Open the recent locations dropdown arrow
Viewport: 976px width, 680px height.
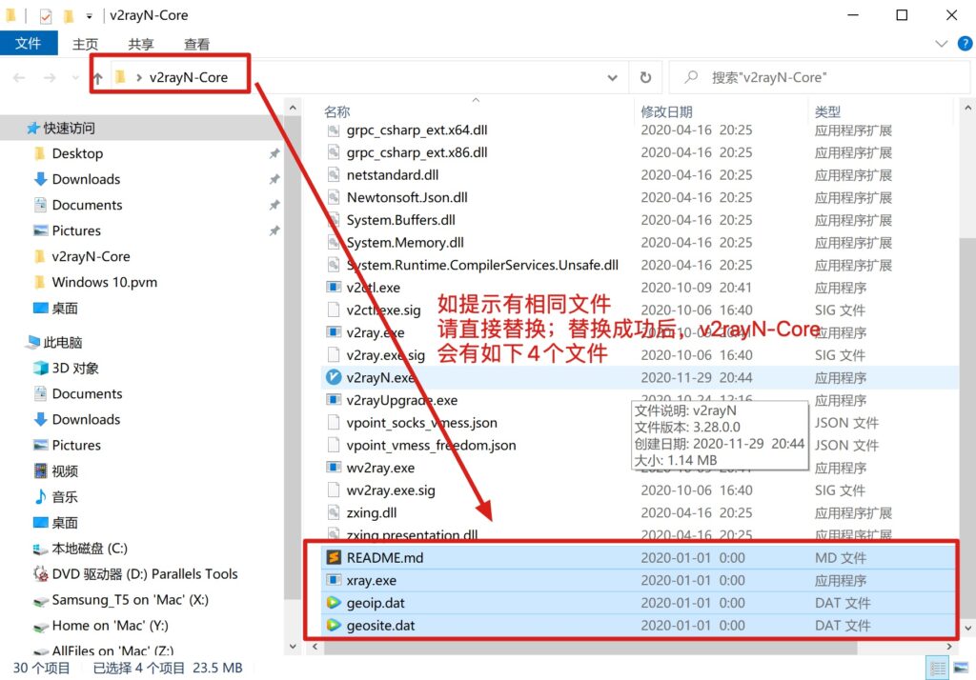coord(75,78)
